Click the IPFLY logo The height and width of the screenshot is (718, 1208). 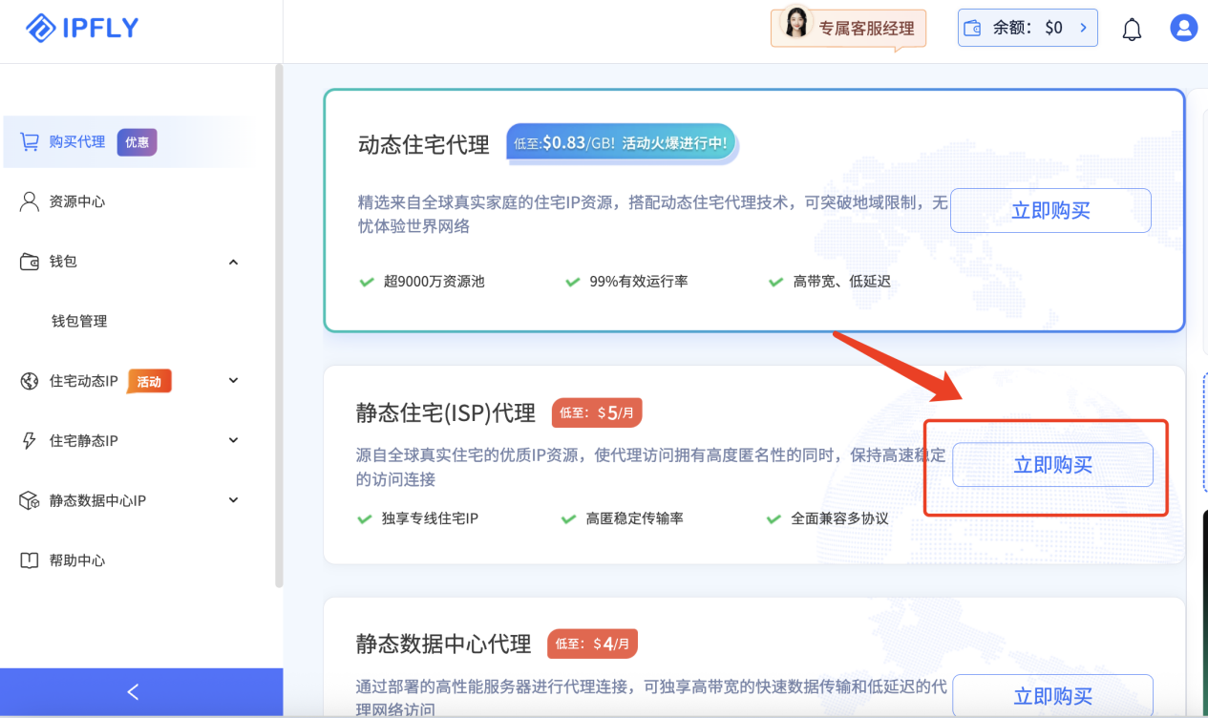pos(82,29)
